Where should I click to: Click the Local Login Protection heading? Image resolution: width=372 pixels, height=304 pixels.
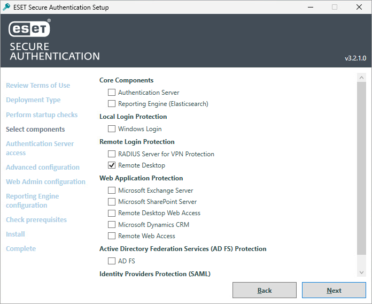point(133,117)
